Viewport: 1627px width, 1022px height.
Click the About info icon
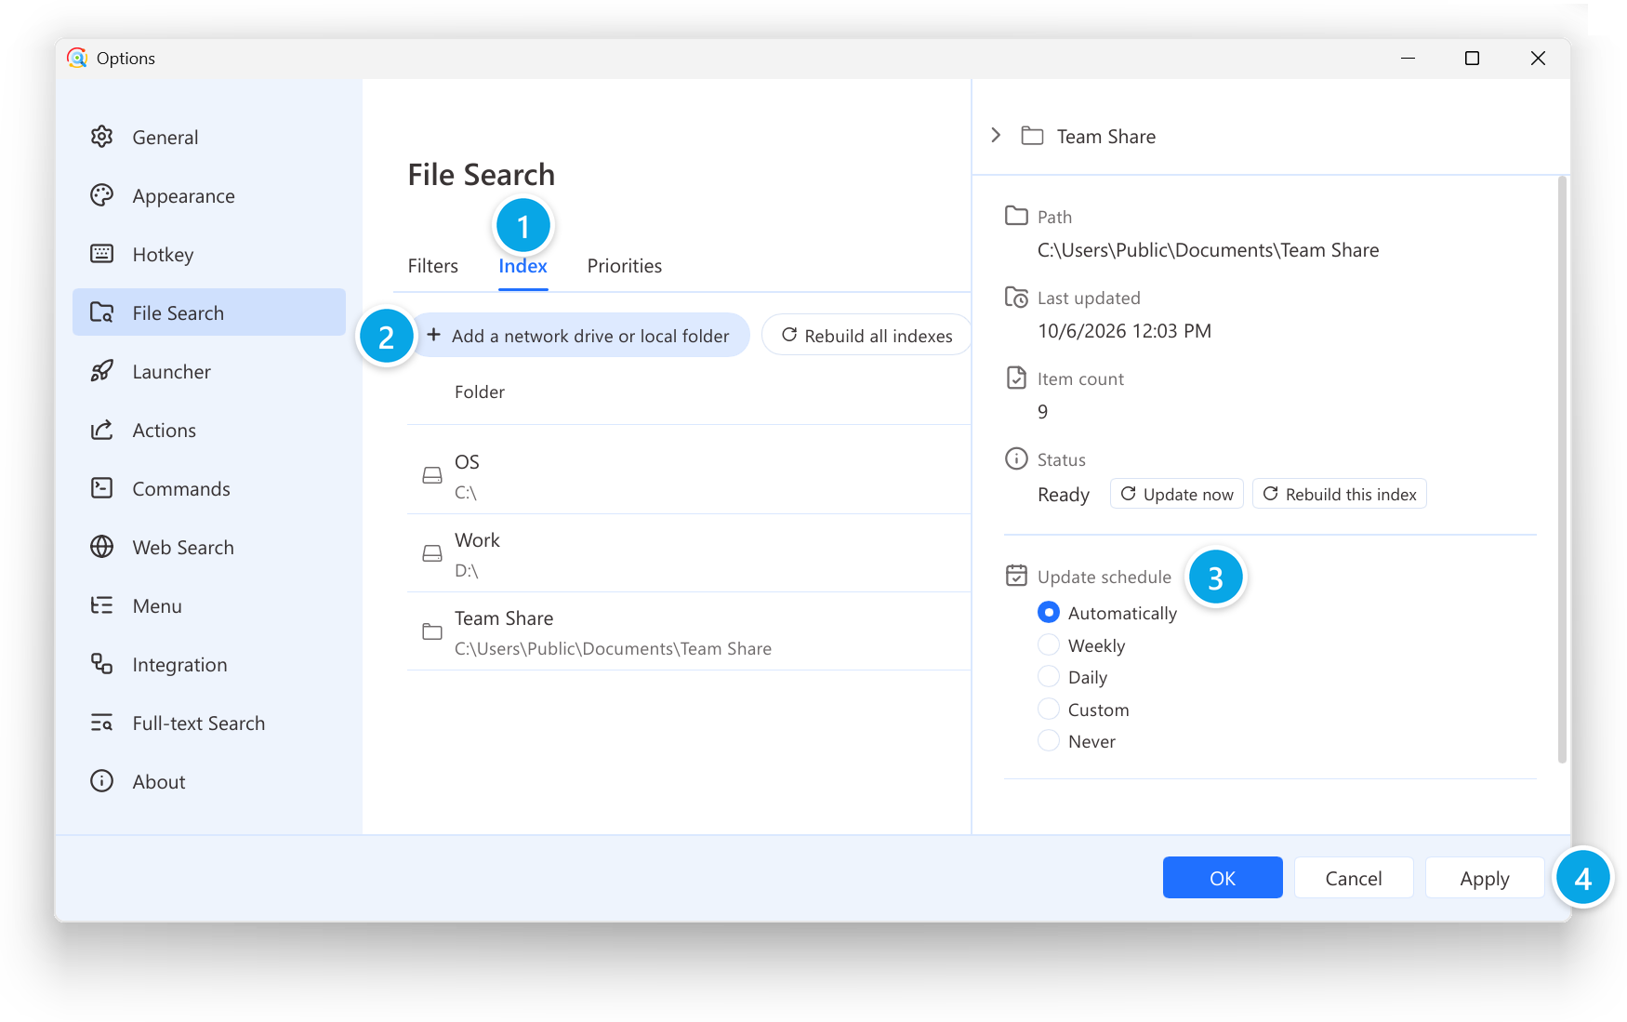pos(101,781)
